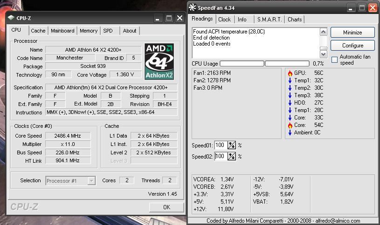Image resolution: width=380 pixels, height=225 pixels.
Task: Click the Speed01 spinner arrows
Action: click(x=231, y=145)
